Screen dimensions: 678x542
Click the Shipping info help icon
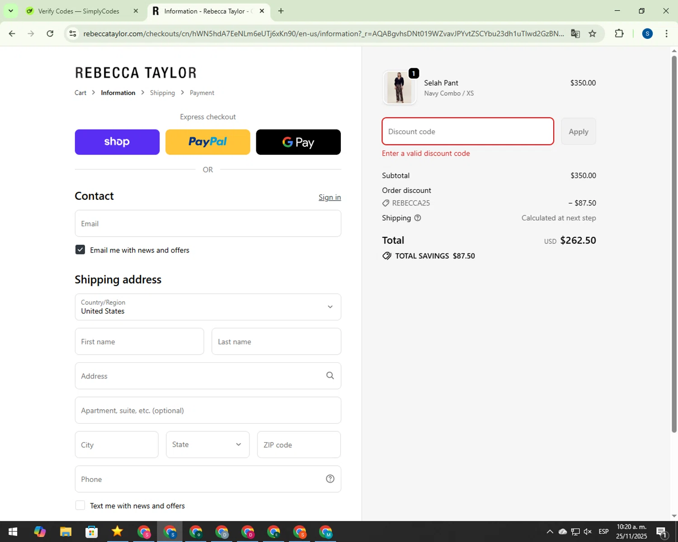click(418, 218)
